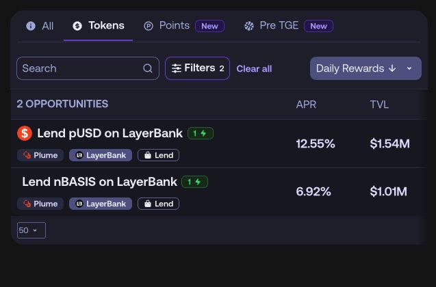Screen dimensions: 436x287
Task: Expand the 50 rows-per-page selector
Action: coord(31,230)
